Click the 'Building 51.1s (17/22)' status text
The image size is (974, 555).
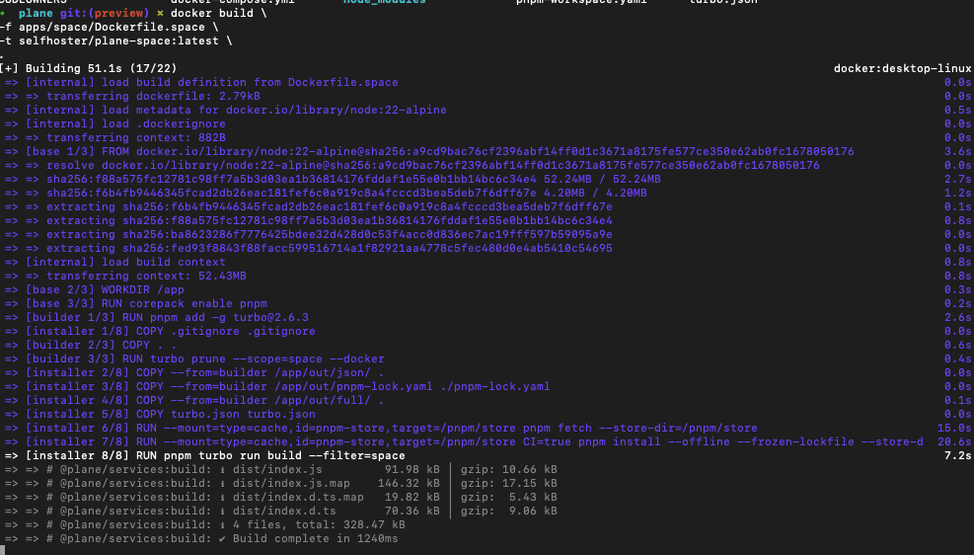point(102,68)
